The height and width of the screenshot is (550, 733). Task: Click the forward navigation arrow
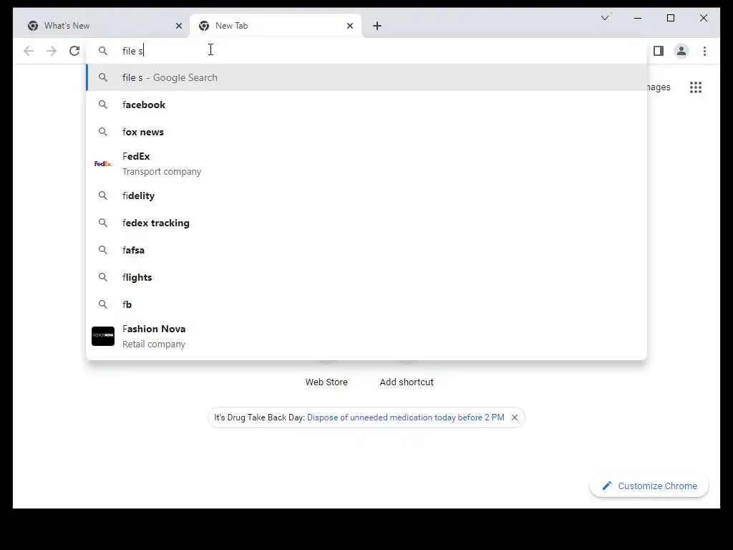(x=52, y=51)
